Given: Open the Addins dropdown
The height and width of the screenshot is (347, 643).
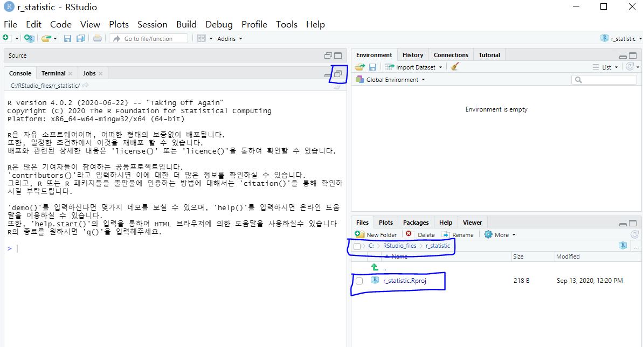Looking at the screenshot, I should pos(230,39).
